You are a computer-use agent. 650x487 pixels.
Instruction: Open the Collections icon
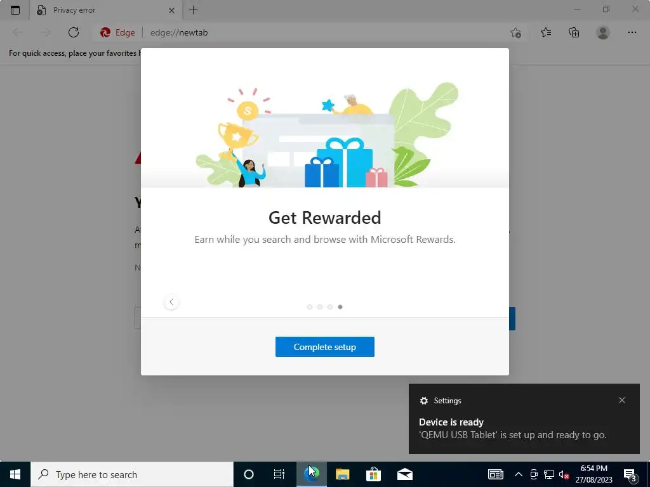pyautogui.click(x=574, y=32)
